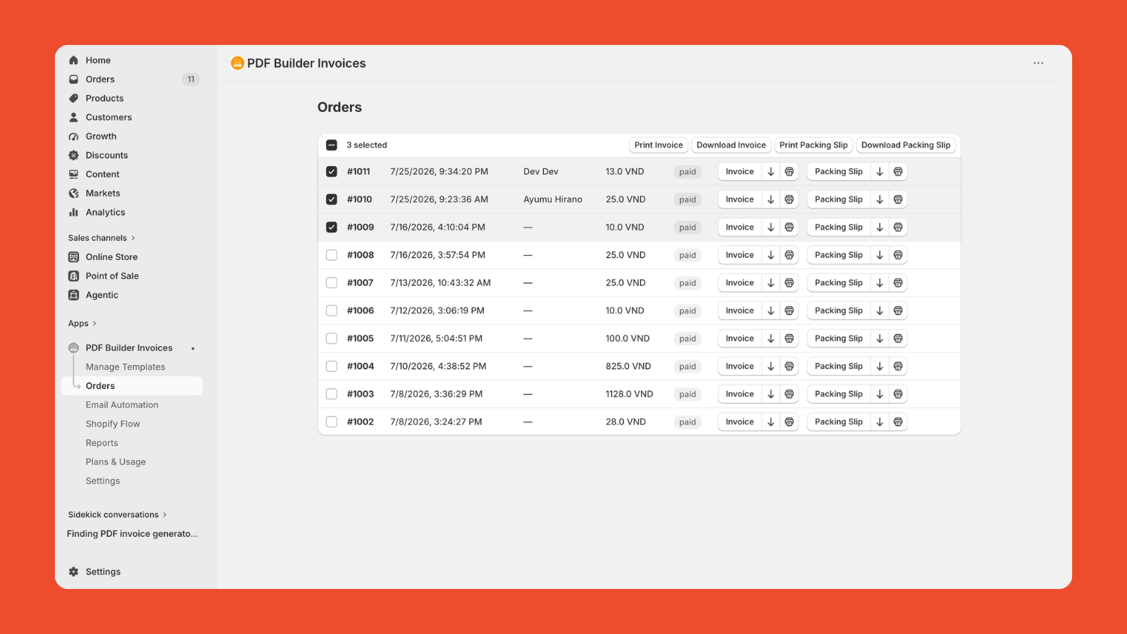Open Invoice for order #1003
The width and height of the screenshot is (1127, 634).
[740, 394]
